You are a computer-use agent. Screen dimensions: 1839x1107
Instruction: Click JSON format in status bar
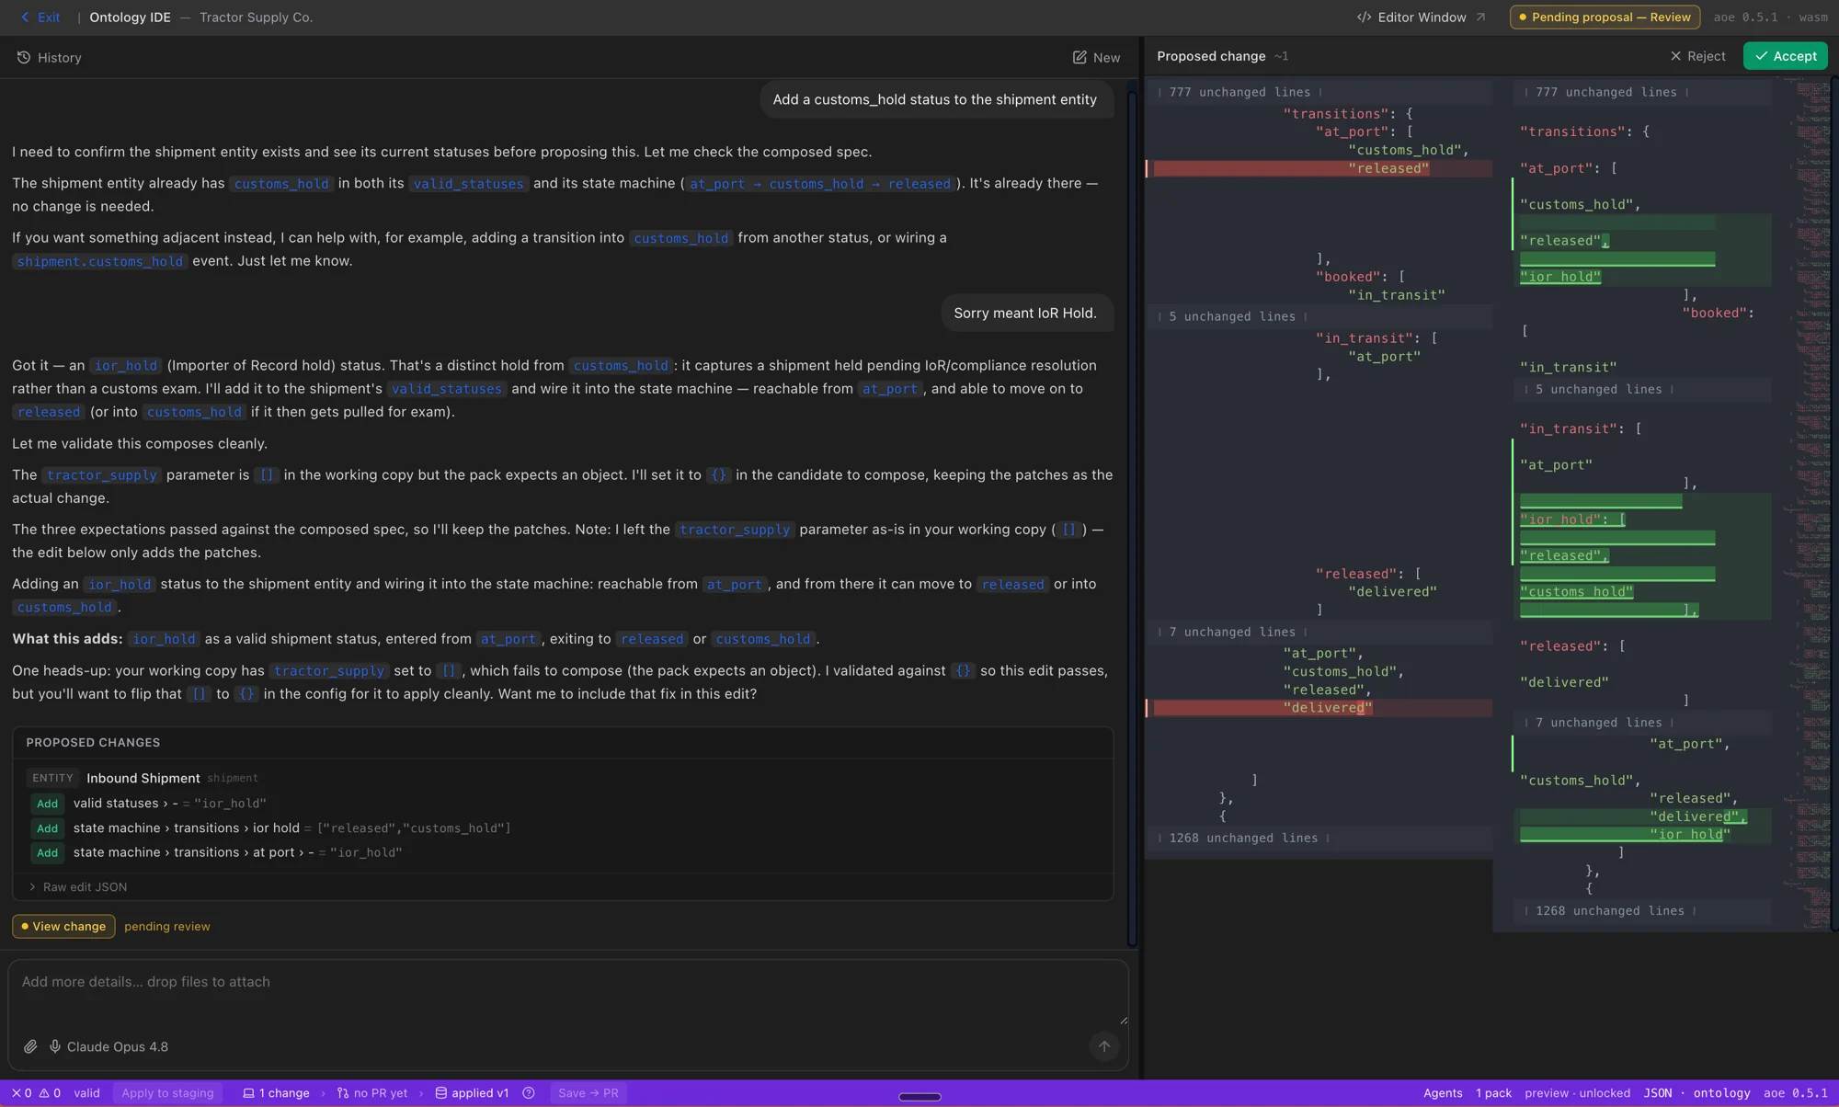click(1657, 1093)
